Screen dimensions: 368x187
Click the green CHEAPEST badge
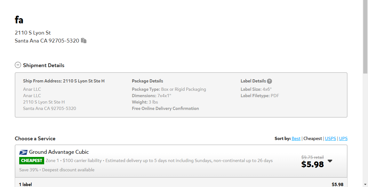(31, 160)
